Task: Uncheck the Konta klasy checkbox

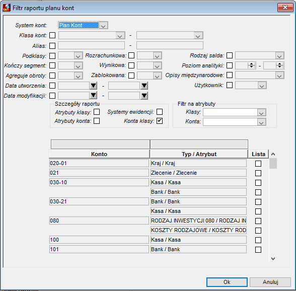Action: click(x=160, y=121)
